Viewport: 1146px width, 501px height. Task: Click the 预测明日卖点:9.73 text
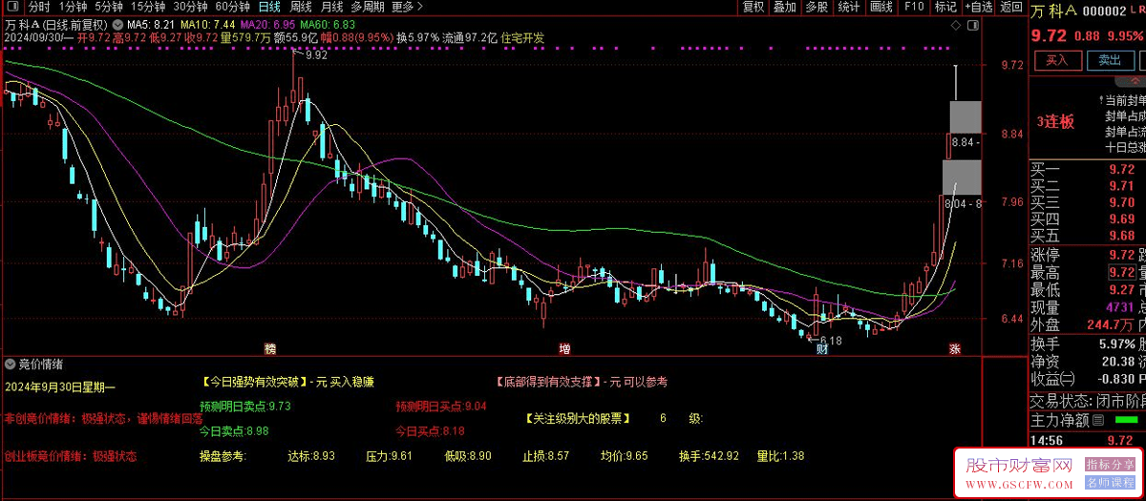click(x=244, y=407)
